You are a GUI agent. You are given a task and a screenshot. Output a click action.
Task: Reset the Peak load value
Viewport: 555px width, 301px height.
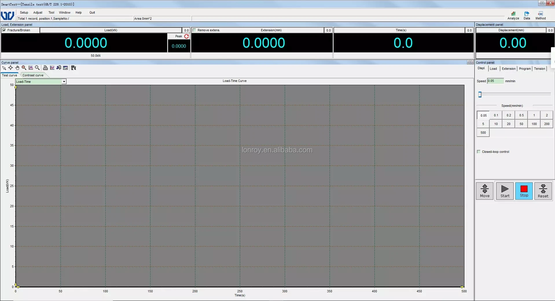point(187,36)
